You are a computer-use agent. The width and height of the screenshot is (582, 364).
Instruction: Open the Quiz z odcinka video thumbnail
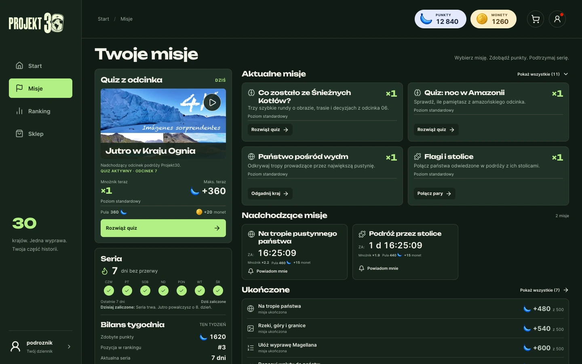[x=163, y=124]
